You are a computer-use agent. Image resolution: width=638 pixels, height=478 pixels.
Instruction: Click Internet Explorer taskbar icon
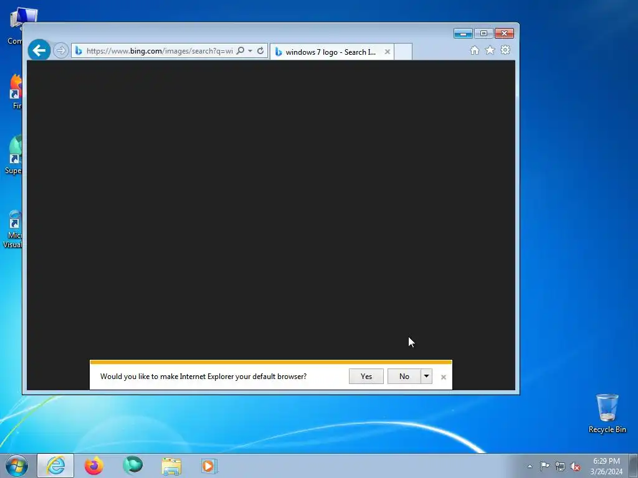(55, 466)
